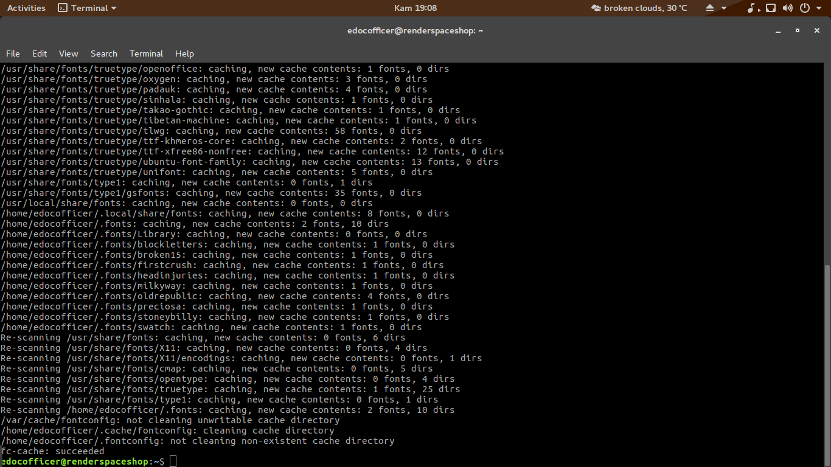
Task: Open the Help menu
Action: click(184, 54)
